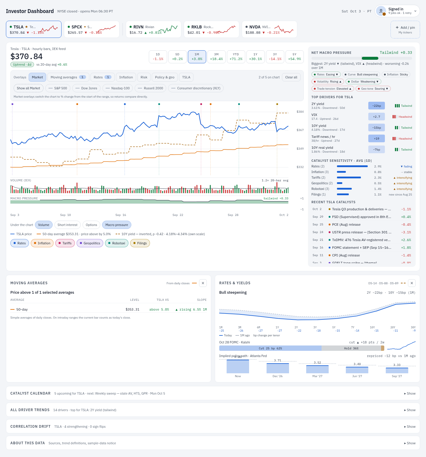Image resolution: width=426 pixels, height=457 pixels.
Task: Switch to the Moving averages overlay tab
Action: coord(68,77)
